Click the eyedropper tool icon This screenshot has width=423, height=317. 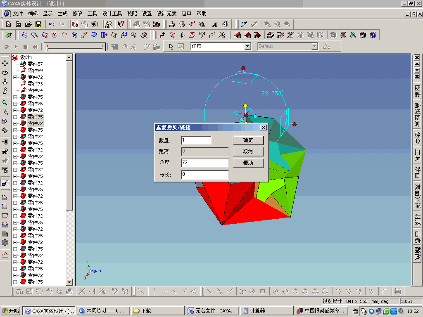(244, 24)
